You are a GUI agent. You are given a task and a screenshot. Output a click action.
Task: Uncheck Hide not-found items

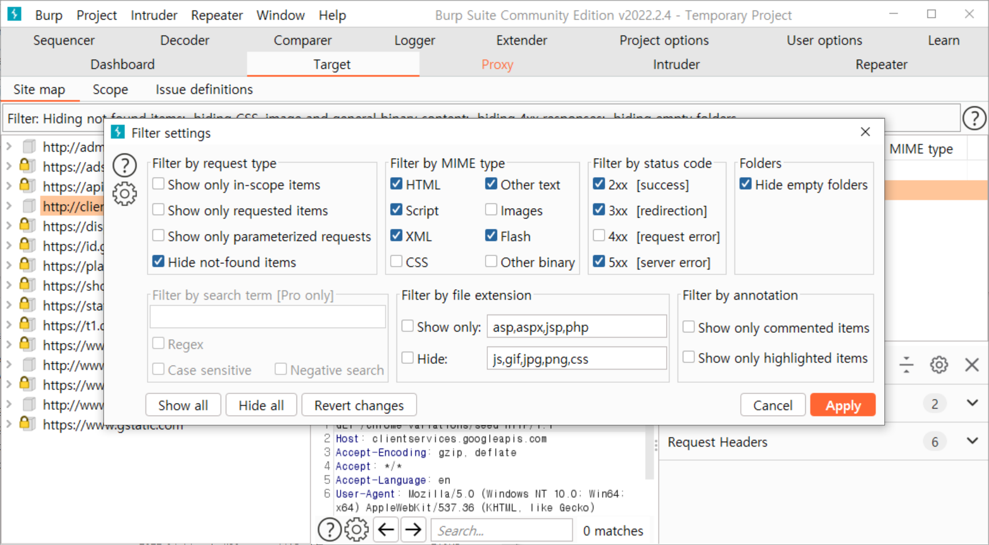[x=158, y=262]
